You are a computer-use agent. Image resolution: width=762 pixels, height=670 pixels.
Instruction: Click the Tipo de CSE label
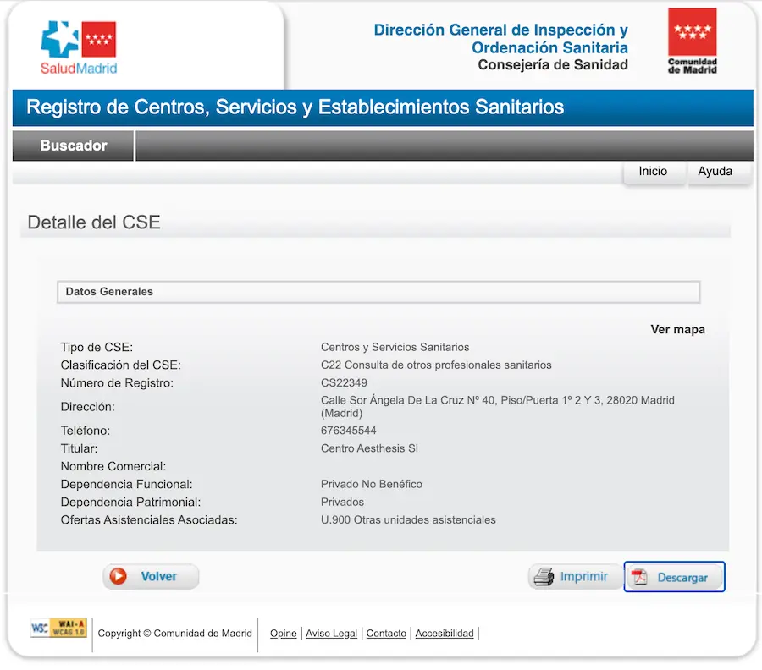pyautogui.click(x=97, y=347)
